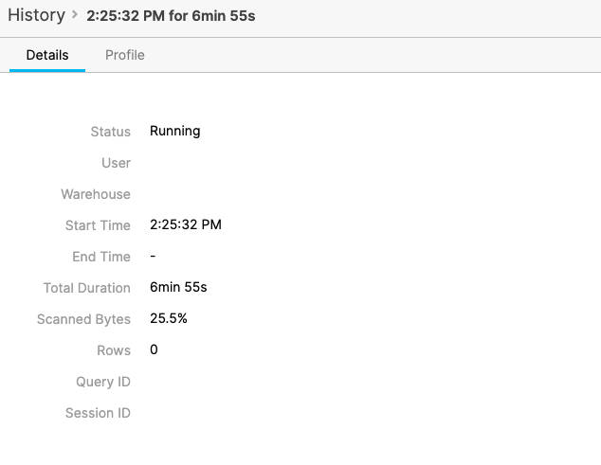Go back to History breadcrumb

point(36,16)
